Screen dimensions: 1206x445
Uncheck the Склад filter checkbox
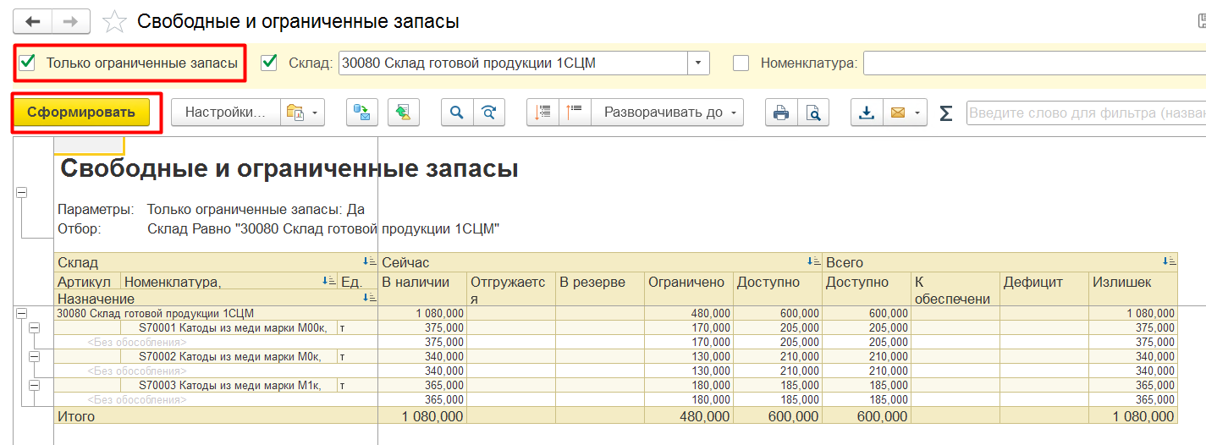click(270, 63)
